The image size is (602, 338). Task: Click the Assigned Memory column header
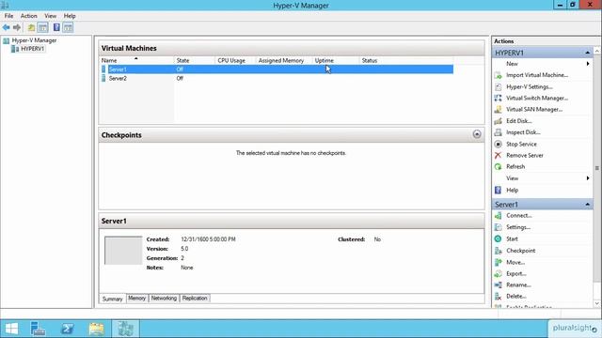(x=284, y=60)
